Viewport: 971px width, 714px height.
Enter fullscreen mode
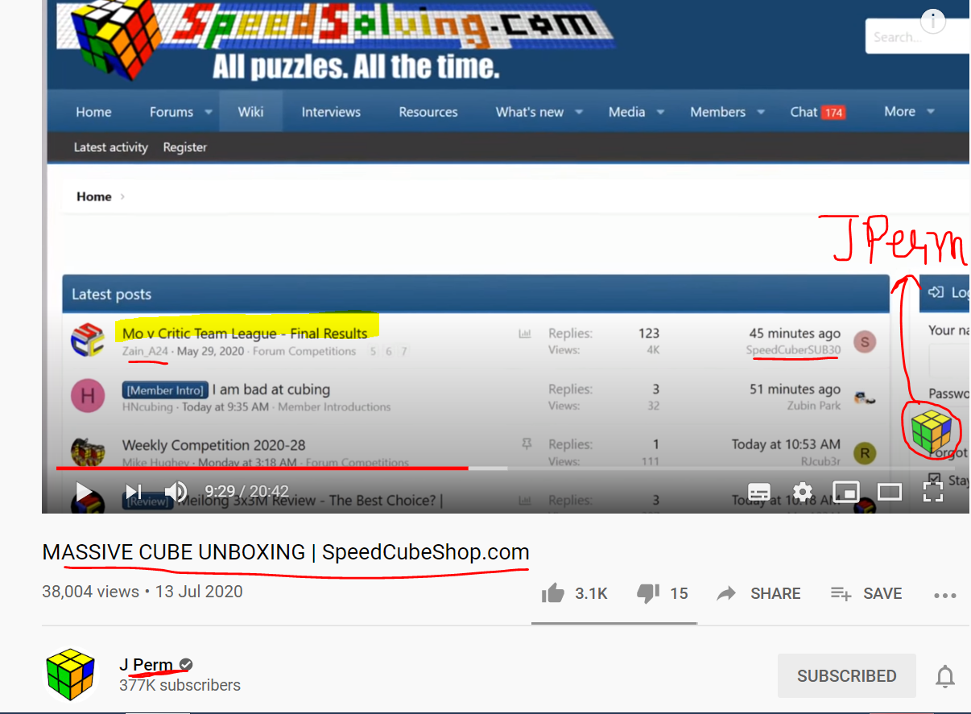[x=932, y=492]
